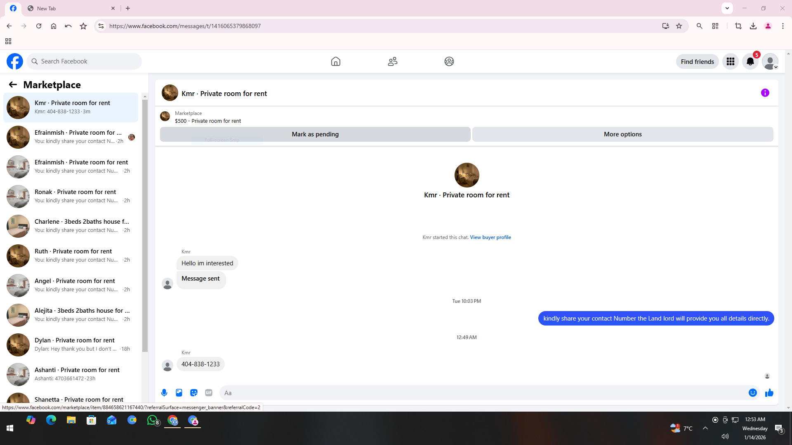Open the Friends tab
This screenshot has height=445, width=792.
coord(392,61)
